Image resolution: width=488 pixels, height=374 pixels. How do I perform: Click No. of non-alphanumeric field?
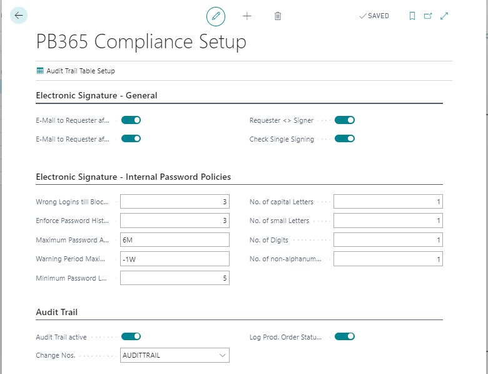388,259
